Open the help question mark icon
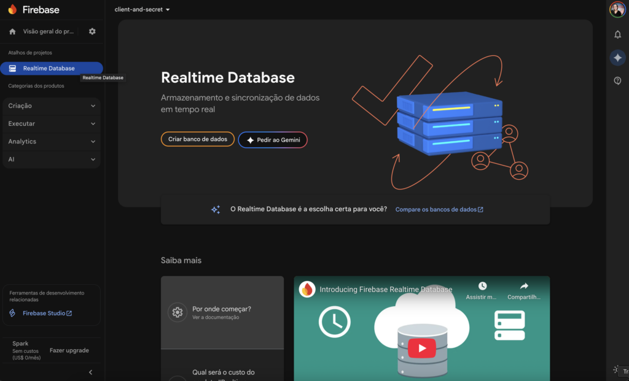The image size is (629, 381). coord(617,80)
